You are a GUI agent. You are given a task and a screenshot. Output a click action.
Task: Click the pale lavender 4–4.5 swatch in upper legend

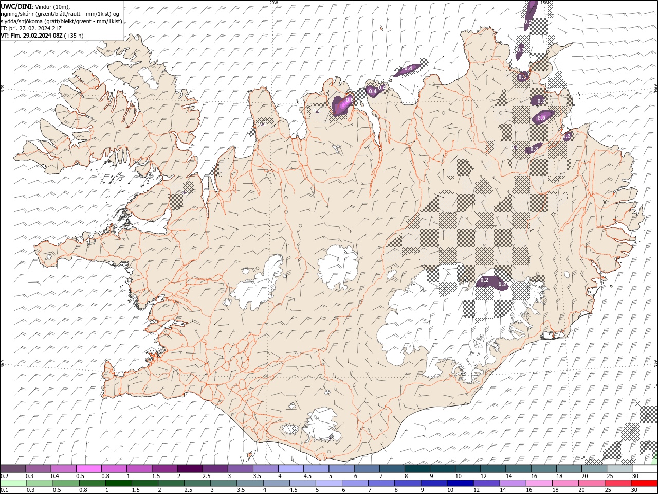(x=291, y=469)
